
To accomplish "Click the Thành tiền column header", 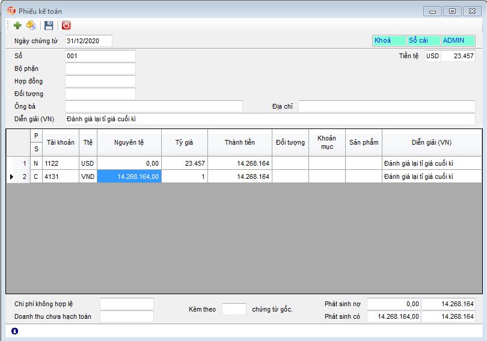I will pyautogui.click(x=239, y=143).
